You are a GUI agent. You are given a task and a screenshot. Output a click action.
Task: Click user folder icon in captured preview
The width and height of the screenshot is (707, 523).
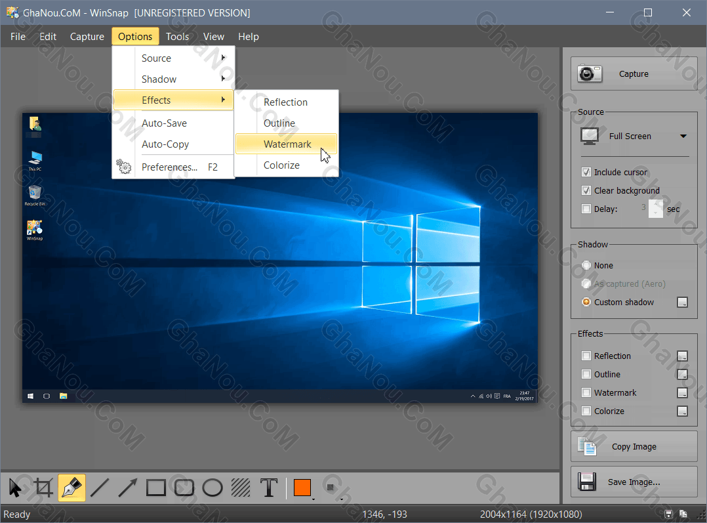coord(35,125)
